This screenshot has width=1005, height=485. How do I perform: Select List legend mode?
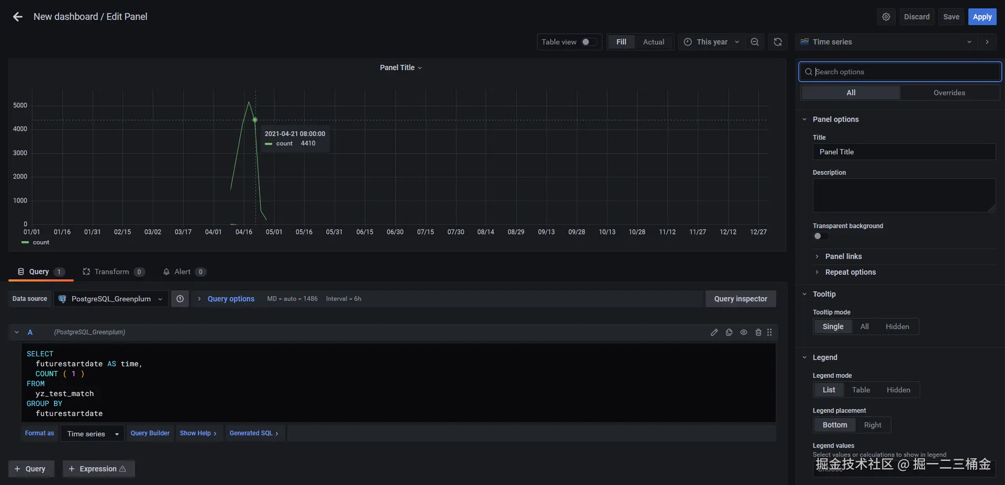pos(829,390)
